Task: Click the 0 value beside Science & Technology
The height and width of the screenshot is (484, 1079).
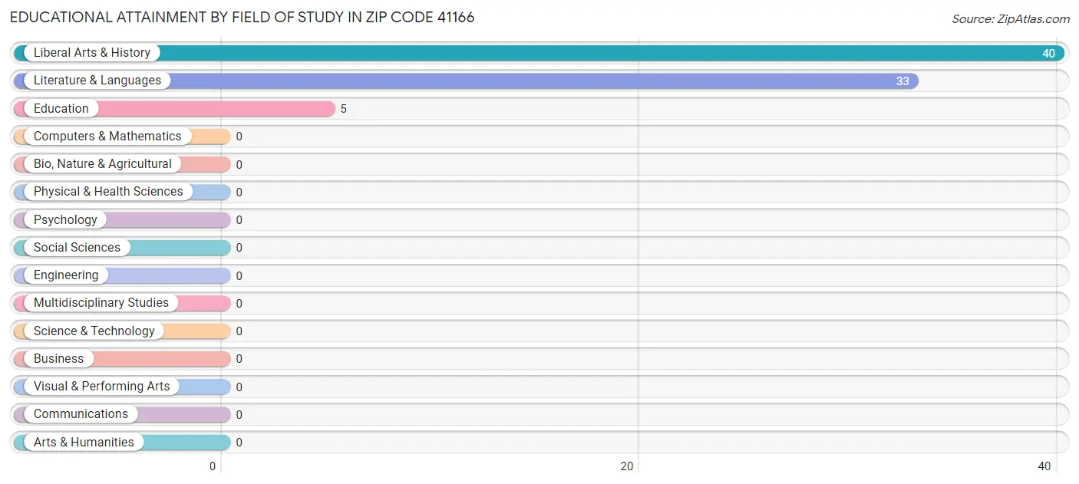Action: tap(239, 331)
